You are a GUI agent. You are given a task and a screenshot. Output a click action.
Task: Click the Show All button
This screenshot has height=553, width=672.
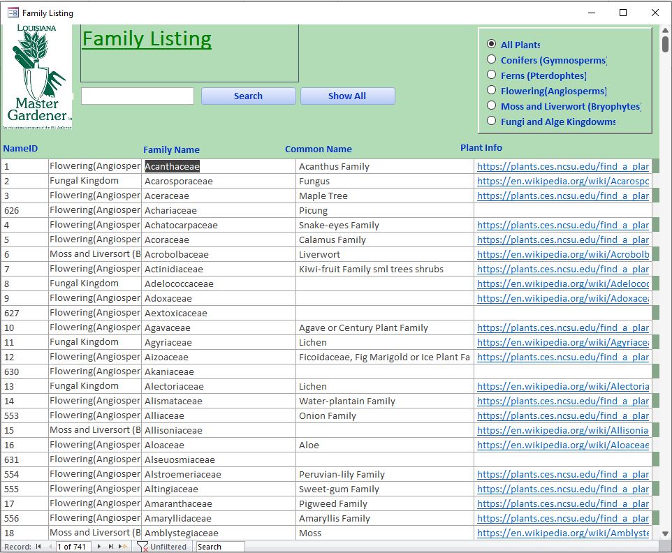(x=347, y=96)
